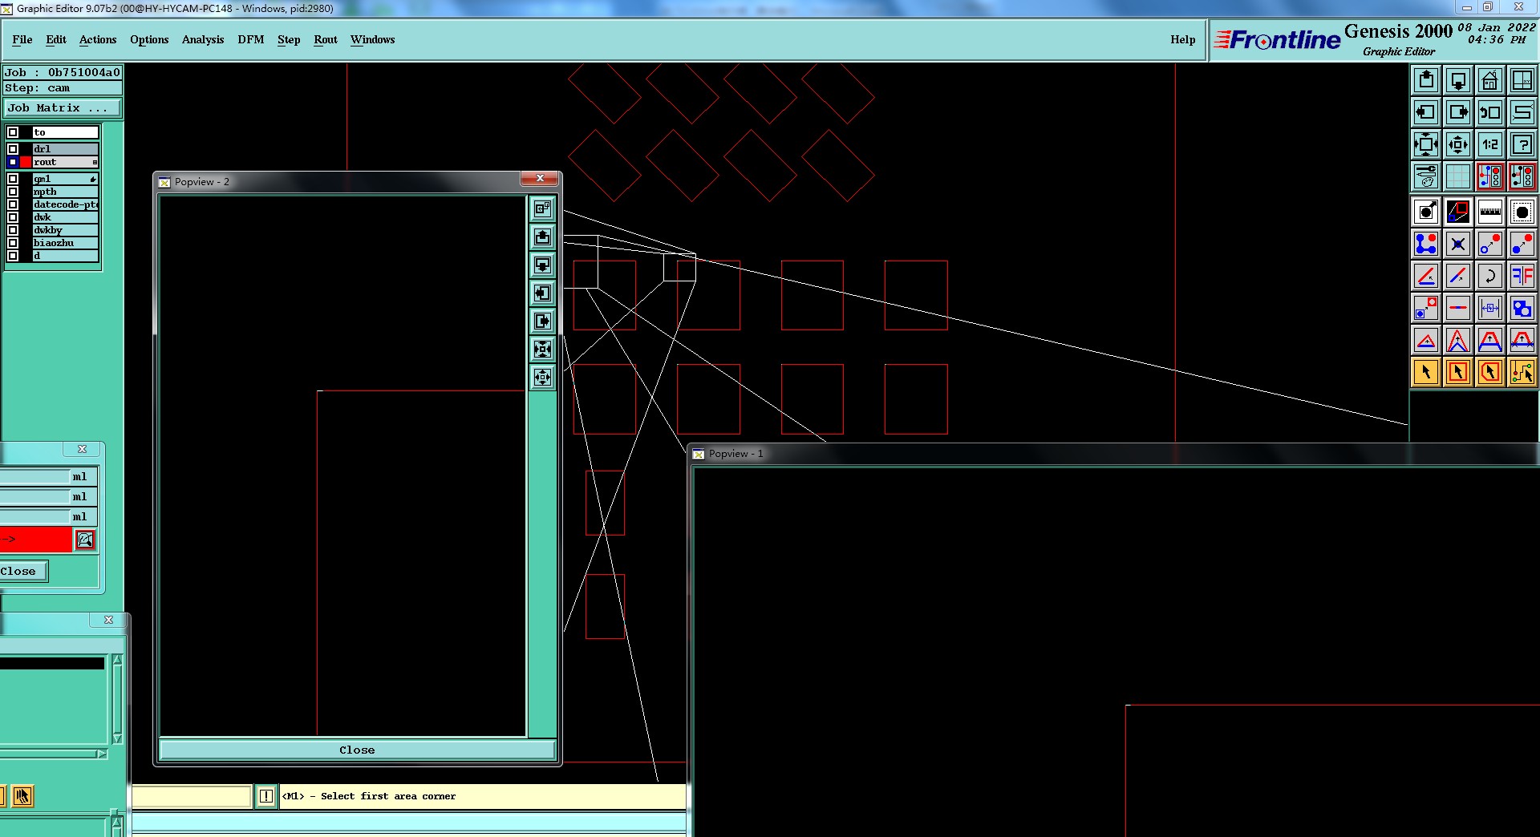Toggle the checkbox for layer 'rout'
The height and width of the screenshot is (837, 1540).
pyautogui.click(x=13, y=162)
